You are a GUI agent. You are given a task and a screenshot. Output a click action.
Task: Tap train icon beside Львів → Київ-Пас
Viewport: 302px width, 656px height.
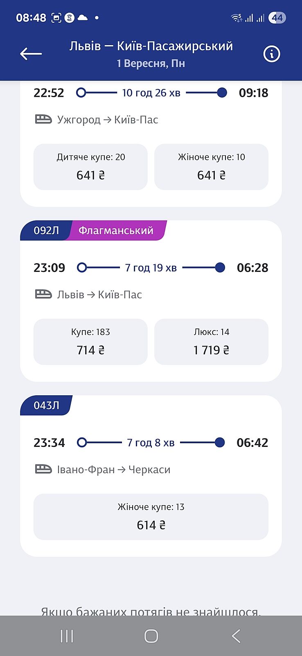click(x=43, y=294)
